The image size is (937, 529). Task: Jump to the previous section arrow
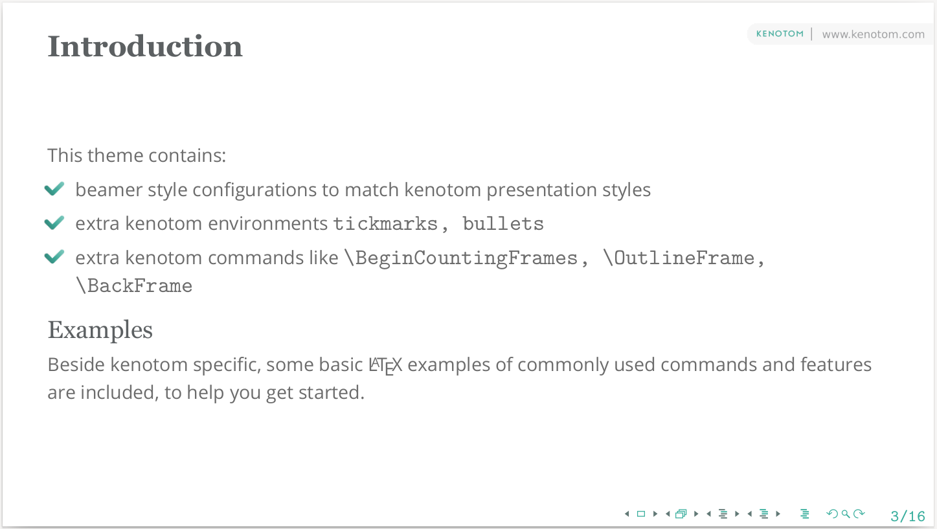[750, 514]
